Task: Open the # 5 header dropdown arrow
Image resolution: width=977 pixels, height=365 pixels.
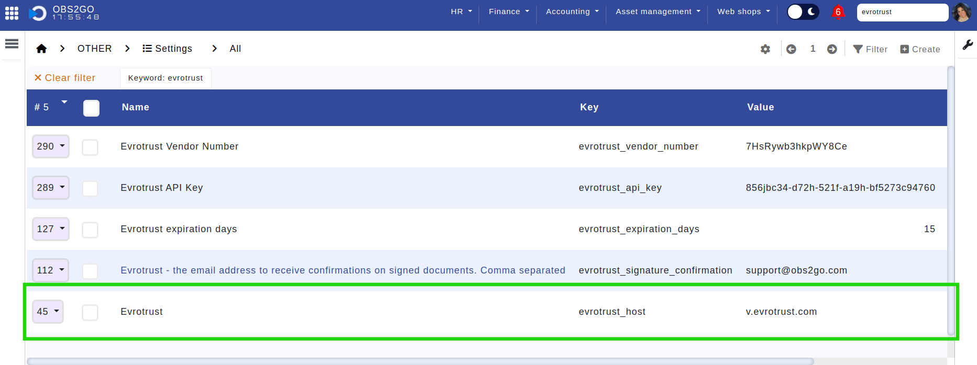Action: [64, 102]
